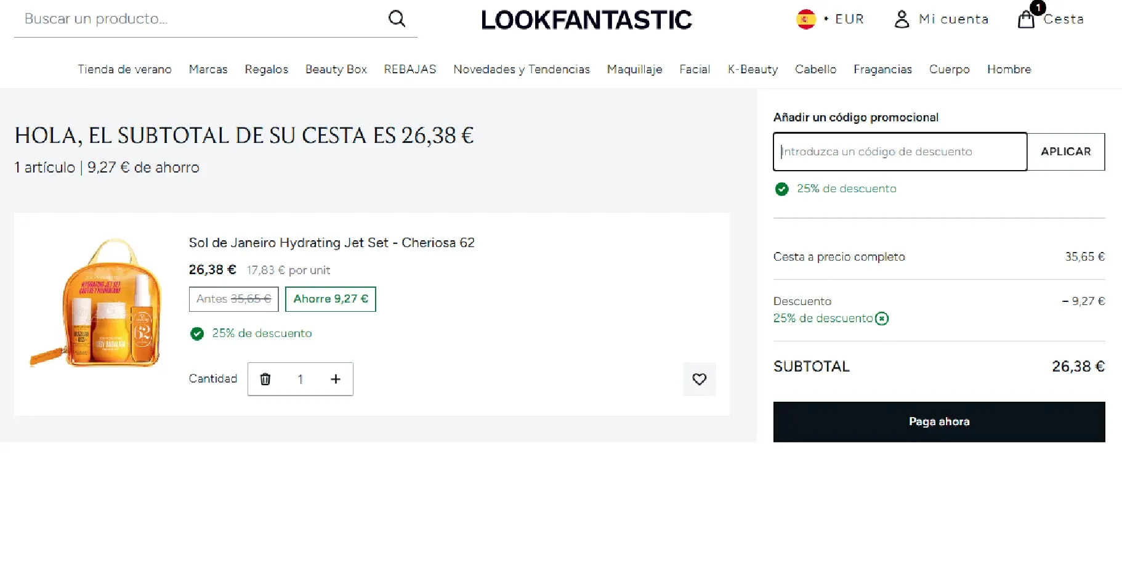Screen dimensions: 1122x565
Task: Open the K-Beauty menu
Action: pyautogui.click(x=753, y=70)
